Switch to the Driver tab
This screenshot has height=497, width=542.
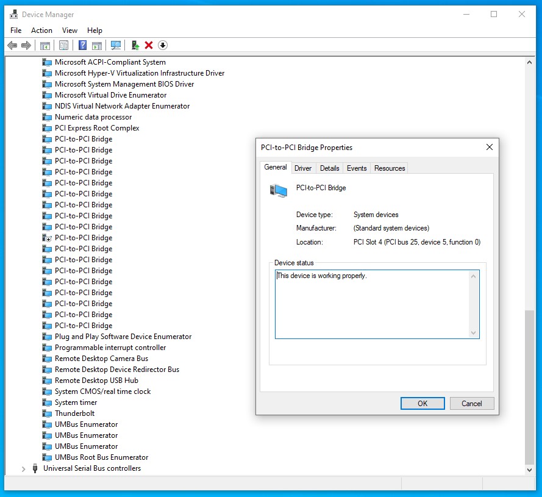click(303, 168)
